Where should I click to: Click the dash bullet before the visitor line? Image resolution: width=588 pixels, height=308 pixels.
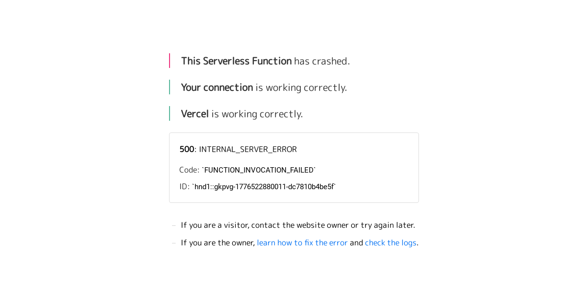174,225
